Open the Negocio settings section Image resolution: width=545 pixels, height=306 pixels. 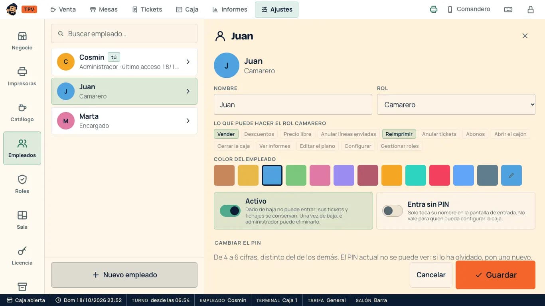click(22, 41)
